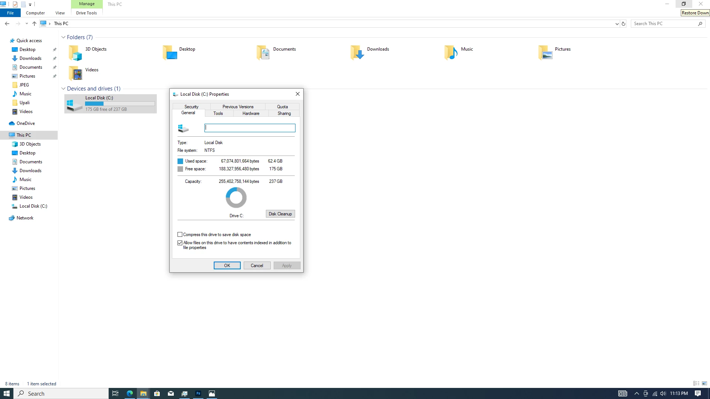Open the Music folder icon

click(451, 53)
